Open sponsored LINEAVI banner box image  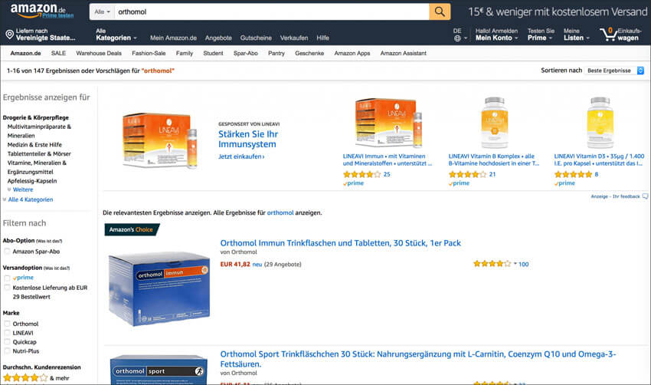click(160, 140)
